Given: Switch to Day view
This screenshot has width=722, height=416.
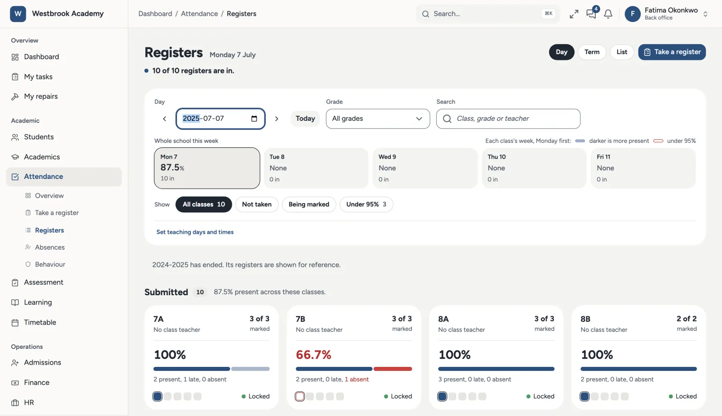Looking at the screenshot, I should pos(561,52).
